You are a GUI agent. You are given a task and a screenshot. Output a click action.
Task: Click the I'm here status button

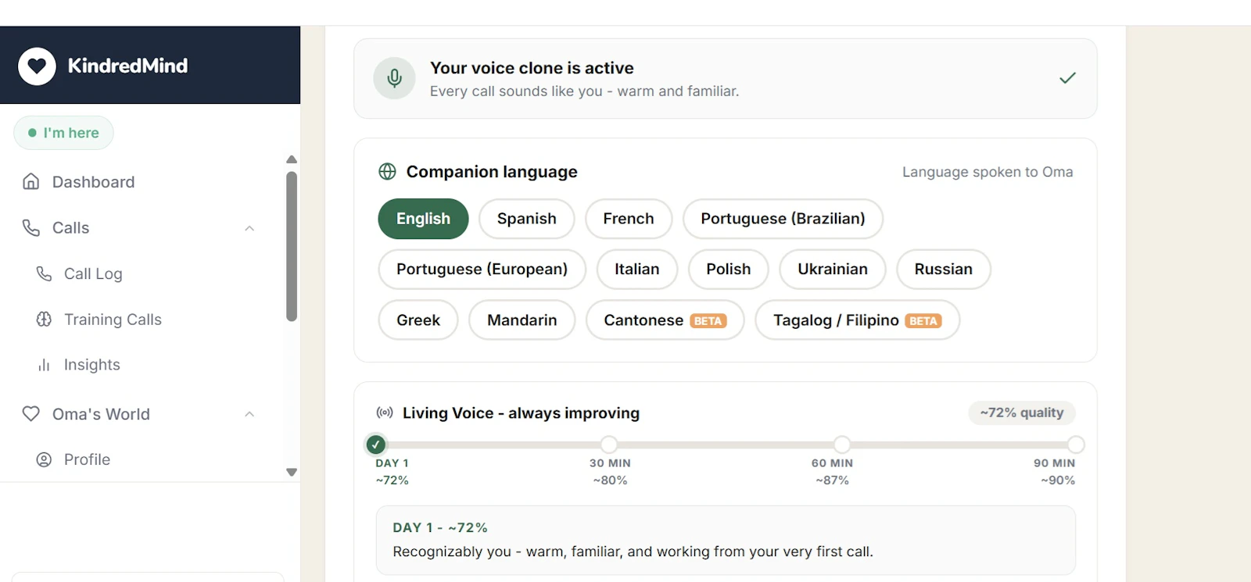(63, 133)
